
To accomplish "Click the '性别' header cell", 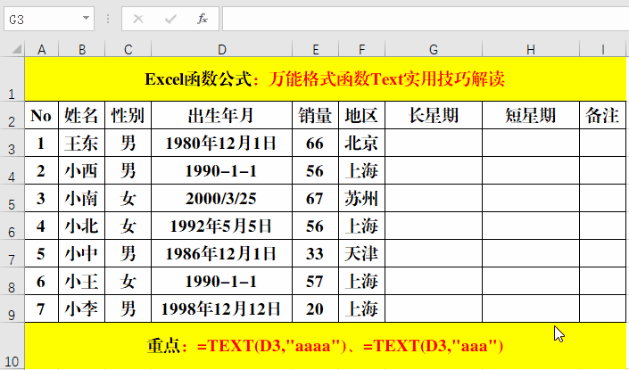I will 128,115.
